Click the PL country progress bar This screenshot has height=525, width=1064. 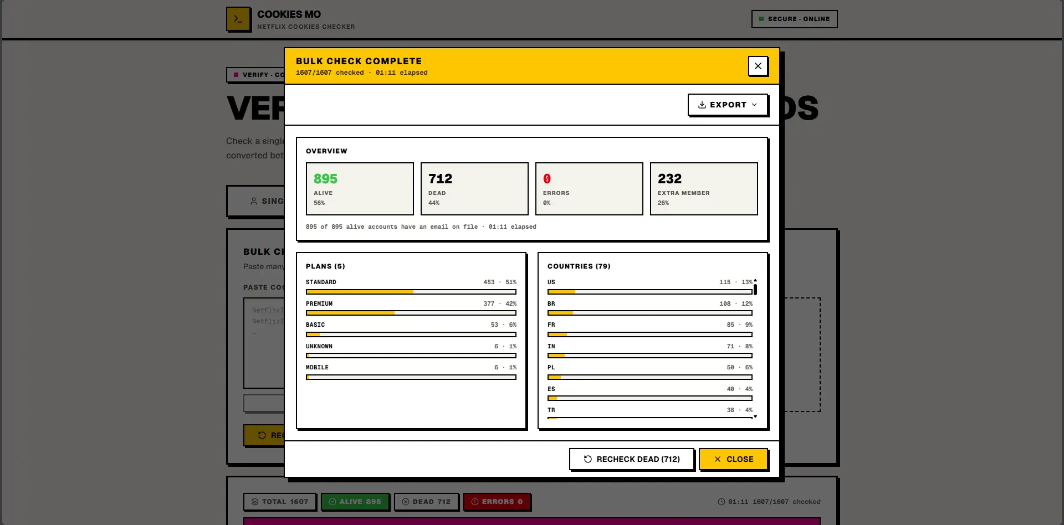[x=650, y=377]
